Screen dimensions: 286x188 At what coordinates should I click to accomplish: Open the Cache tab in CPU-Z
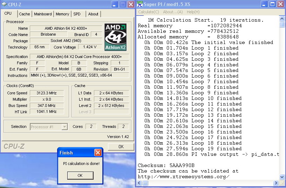coord(25,14)
